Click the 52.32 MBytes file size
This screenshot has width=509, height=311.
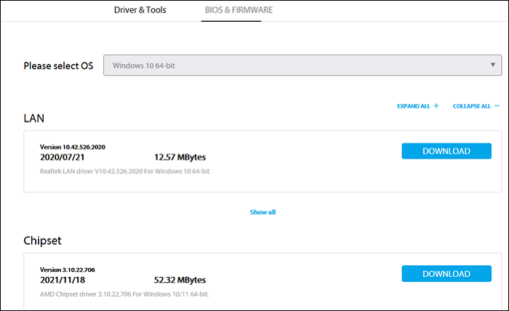(180, 280)
